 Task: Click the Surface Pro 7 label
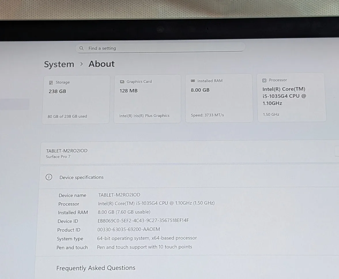click(58, 157)
